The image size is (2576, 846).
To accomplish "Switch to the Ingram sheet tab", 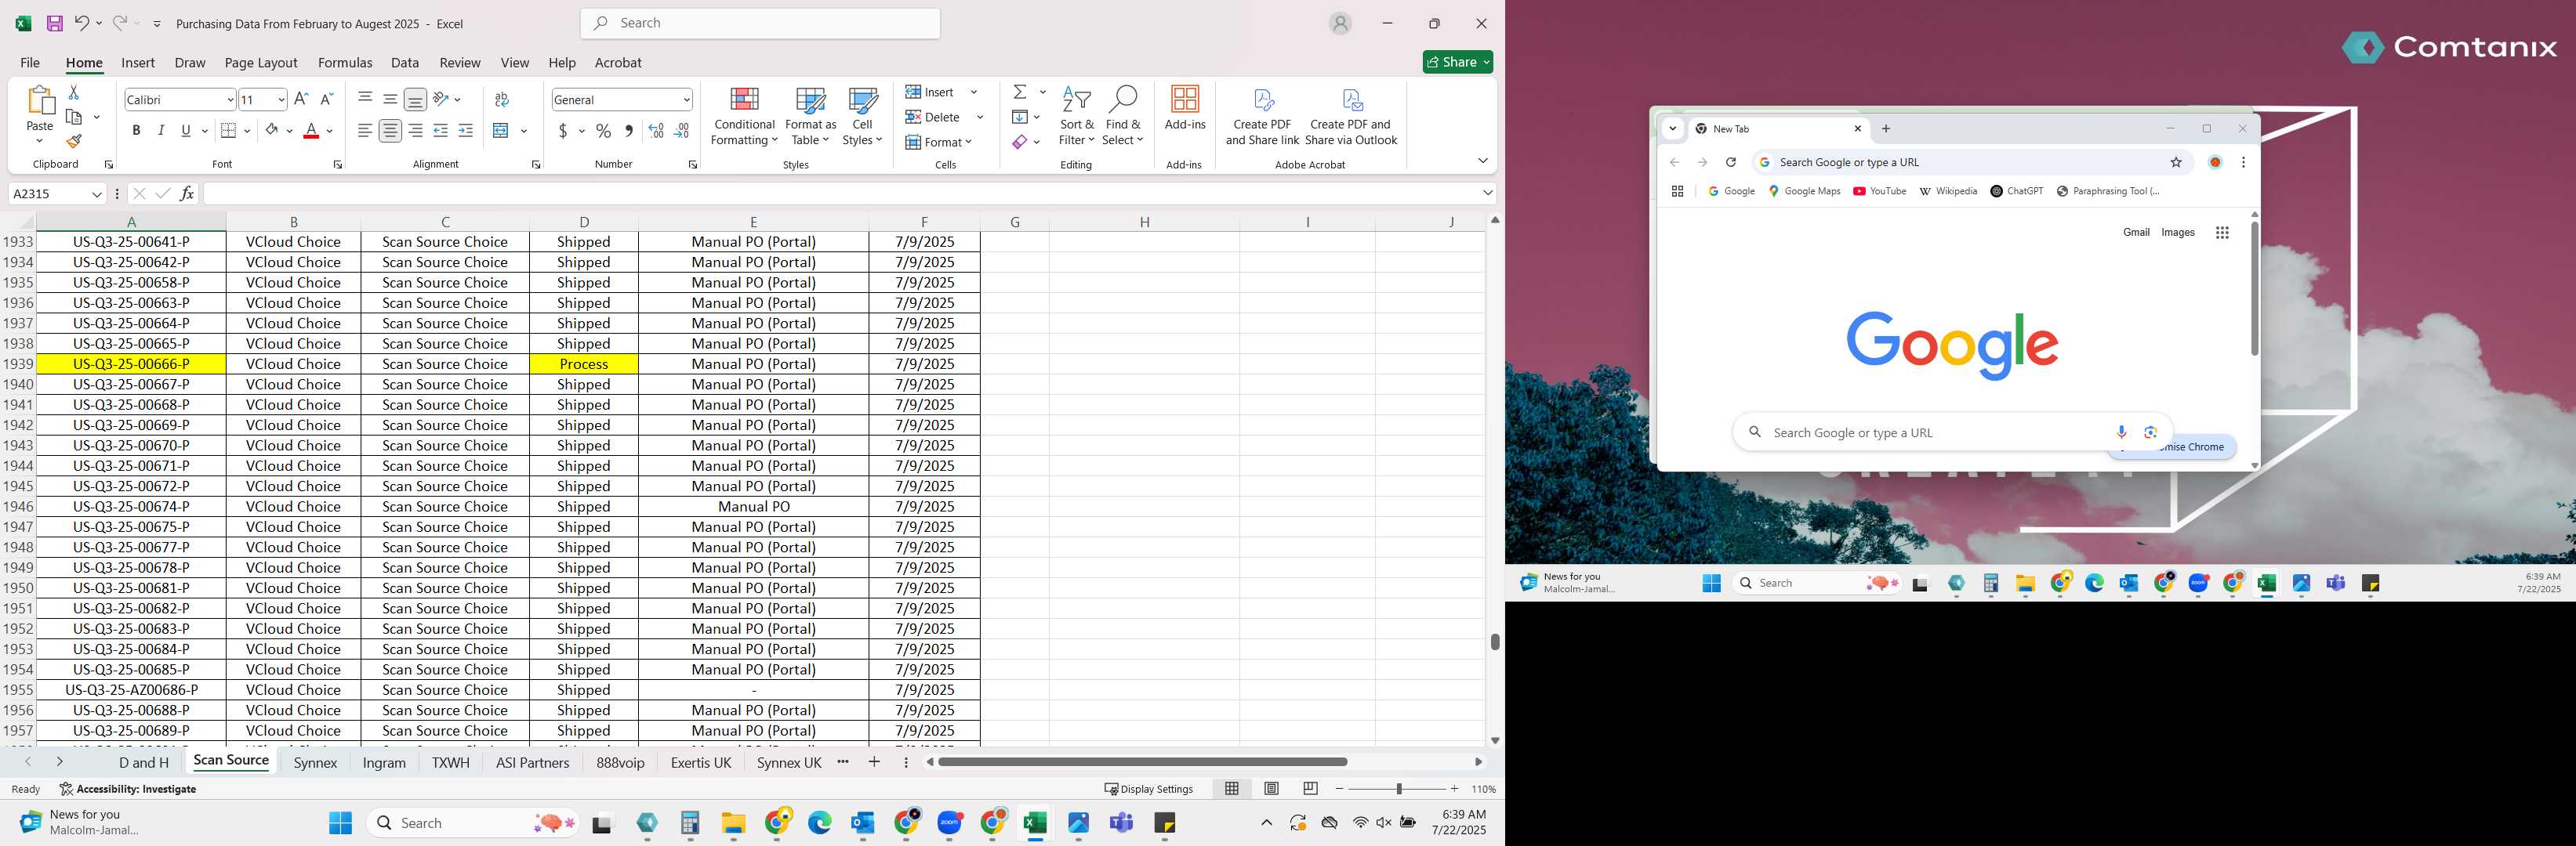I will 384,762.
